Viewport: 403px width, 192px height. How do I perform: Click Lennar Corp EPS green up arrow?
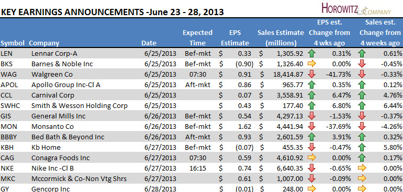(311, 53)
